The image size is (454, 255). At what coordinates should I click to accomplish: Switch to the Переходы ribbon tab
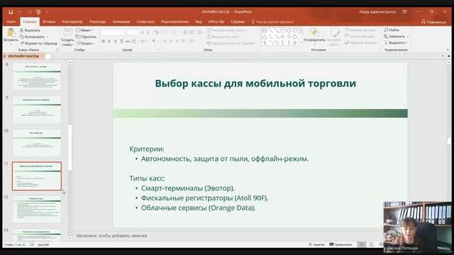pos(98,22)
